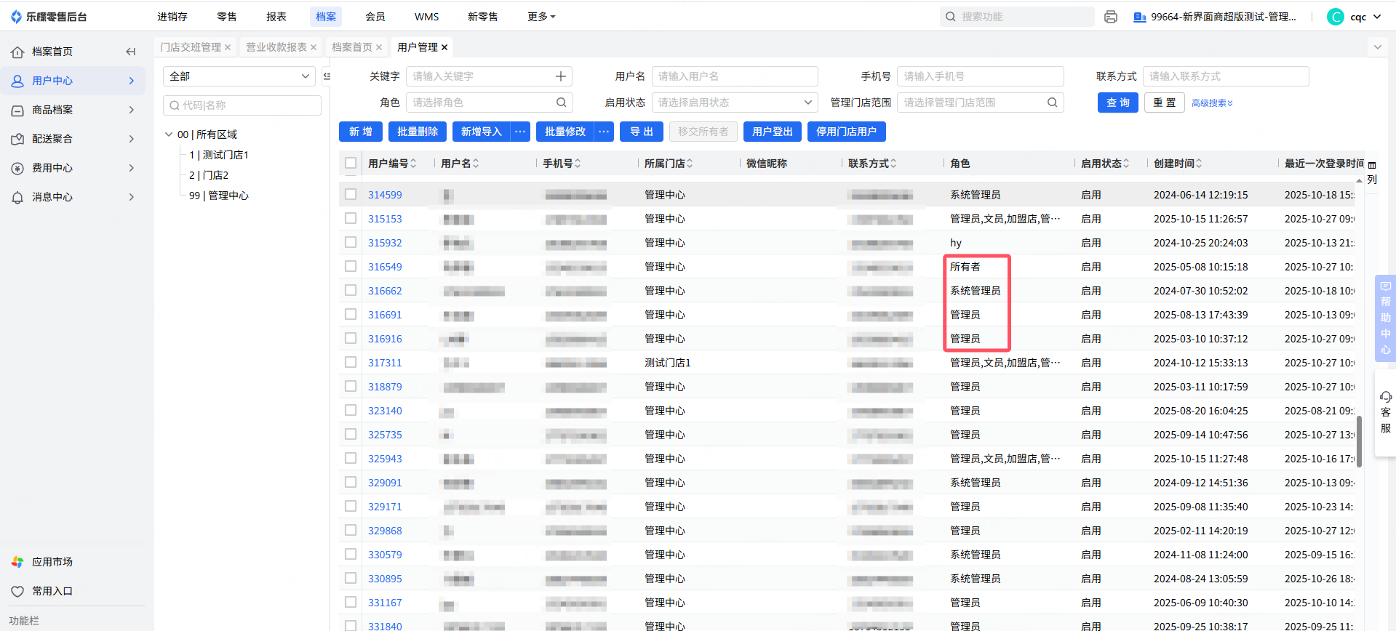Viewport: 1396px width, 631px height.
Task: Expand 高级搜索 options
Action: click(x=1212, y=103)
